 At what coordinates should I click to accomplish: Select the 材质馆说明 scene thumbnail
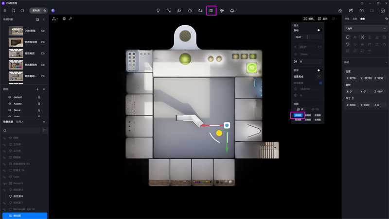[20, 42]
